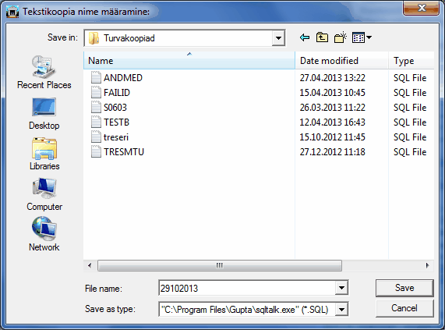The height and width of the screenshot is (330, 445).
Task: Open Libraries in places sidebar
Action: pos(44,154)
